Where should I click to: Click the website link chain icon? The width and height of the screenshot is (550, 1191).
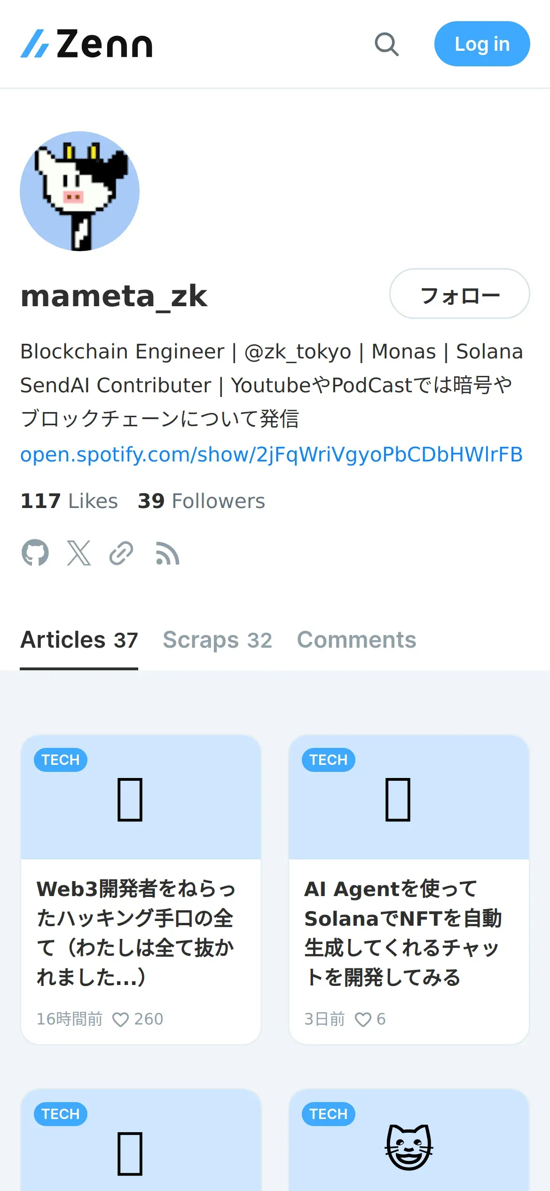121,553
